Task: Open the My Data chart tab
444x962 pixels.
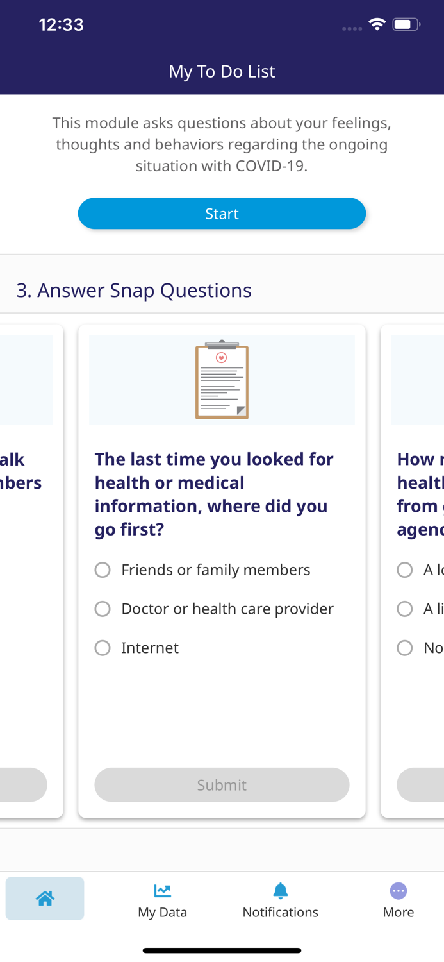Action: 162,890
